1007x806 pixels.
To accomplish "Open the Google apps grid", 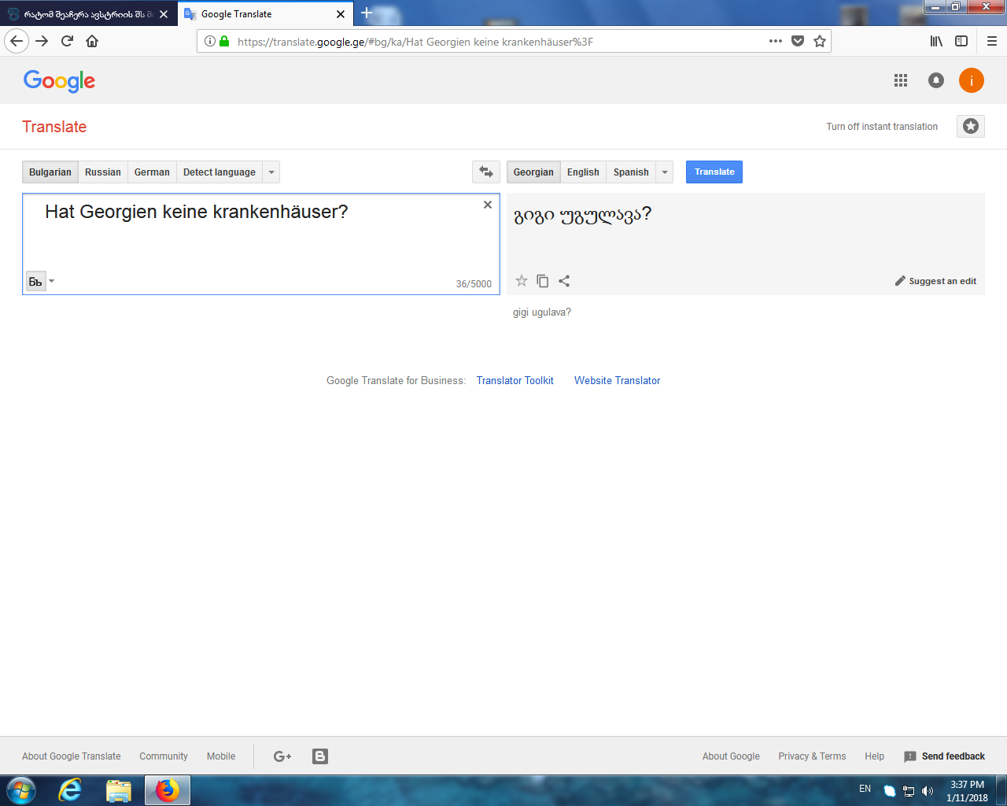I will pyautogui.click(x=901, y=80).
